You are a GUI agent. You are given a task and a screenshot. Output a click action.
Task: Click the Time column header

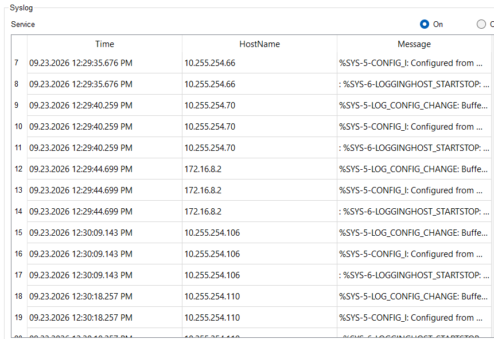pyautogui.click(x=104, y=44)
